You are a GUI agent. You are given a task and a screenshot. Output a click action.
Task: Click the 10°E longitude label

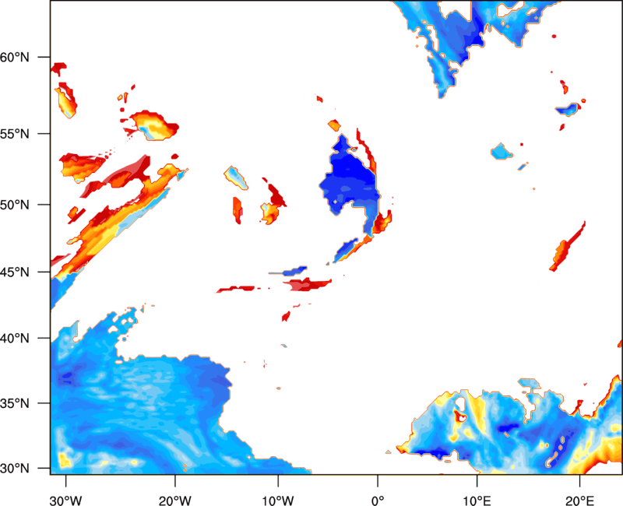point(477,501)
